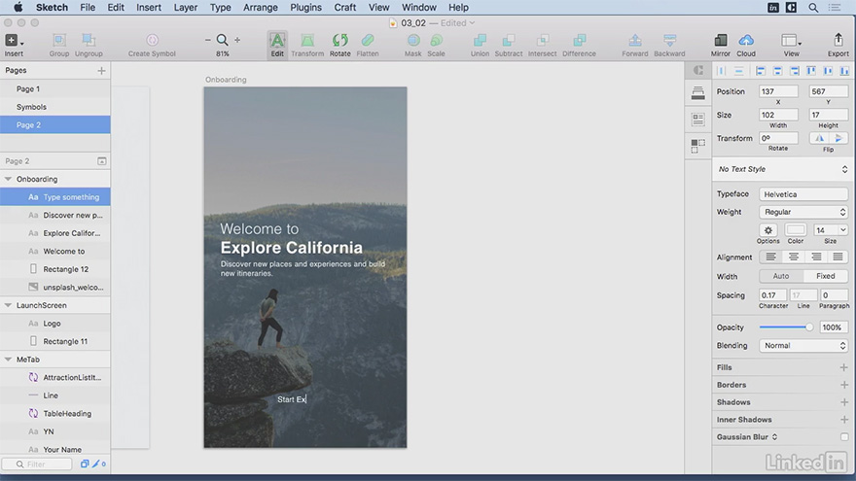This screenshot has width=856, height=481.
Task: Open the Plugins menu
Action: pos(305,7)
